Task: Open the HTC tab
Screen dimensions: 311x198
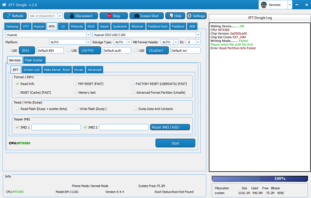Action: pos(26,26)
